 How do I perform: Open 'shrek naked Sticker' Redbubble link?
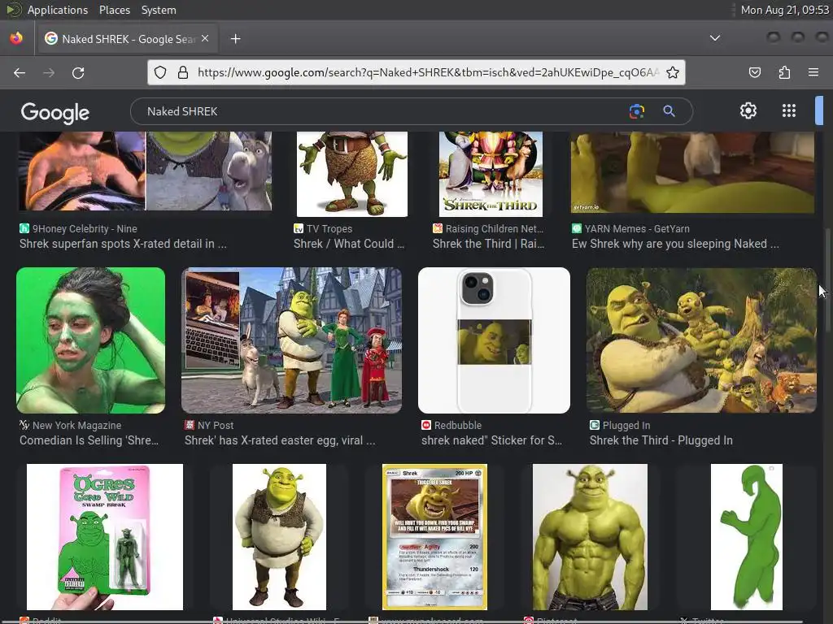click(491, 440)
